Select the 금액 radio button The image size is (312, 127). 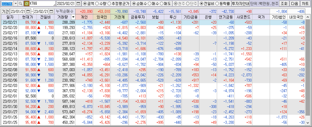click(85, 4)
